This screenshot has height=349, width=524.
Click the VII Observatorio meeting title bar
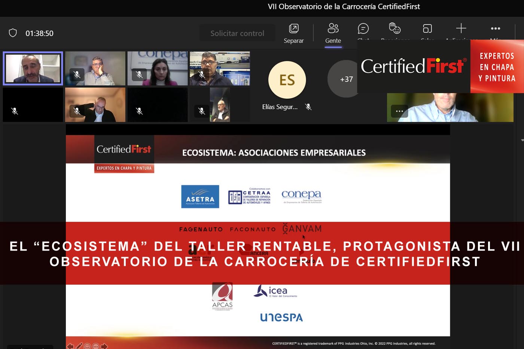pyautogui.click(x=344, y=7)
